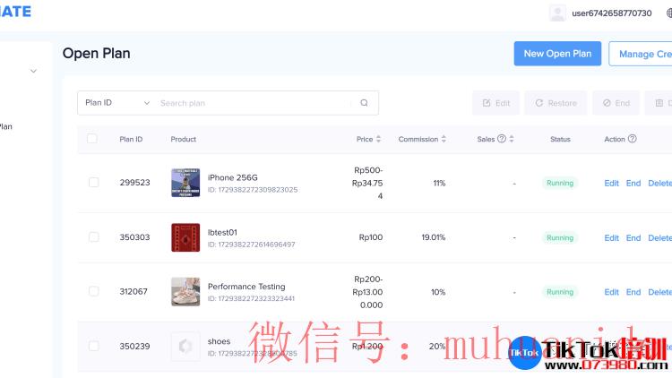Viewport: 672px width, 378px height.
Task: Open the shoes product placeholder thumbnail
Action: click(x=185, y=346)
